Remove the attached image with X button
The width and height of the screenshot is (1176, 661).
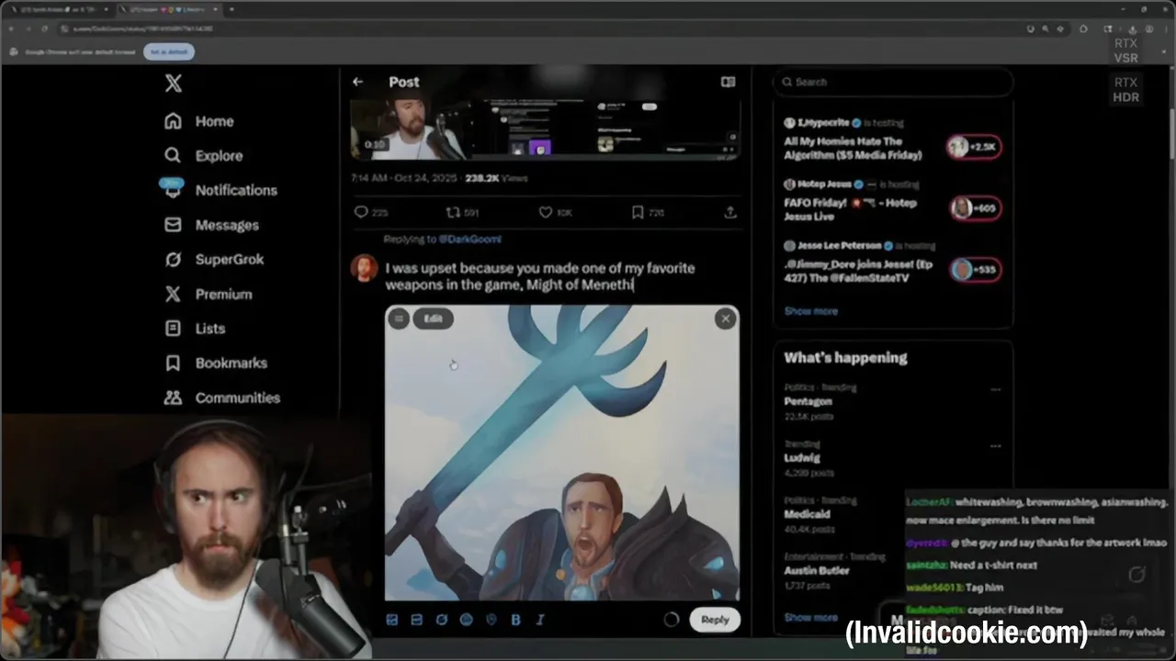[726, 319]
